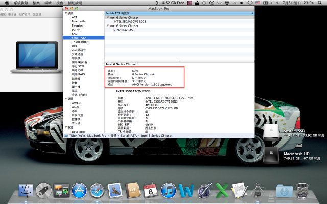Screen dimensions: 327x204
Task: Open Microsoft Excel in the Dock
Action: [x=222, y=190]
